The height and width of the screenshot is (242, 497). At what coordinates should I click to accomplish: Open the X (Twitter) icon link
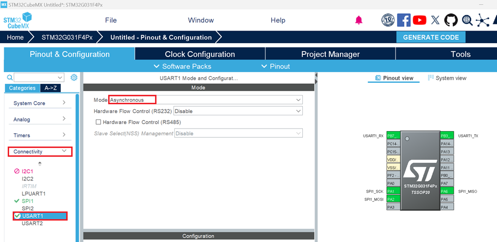(x=435, y=20)
